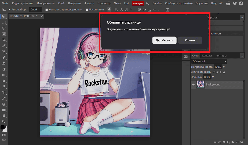Image resolution: width=248 pixels, height=145 pixels.
Task: Click the Background layer thumbnail
Action: 200,85
